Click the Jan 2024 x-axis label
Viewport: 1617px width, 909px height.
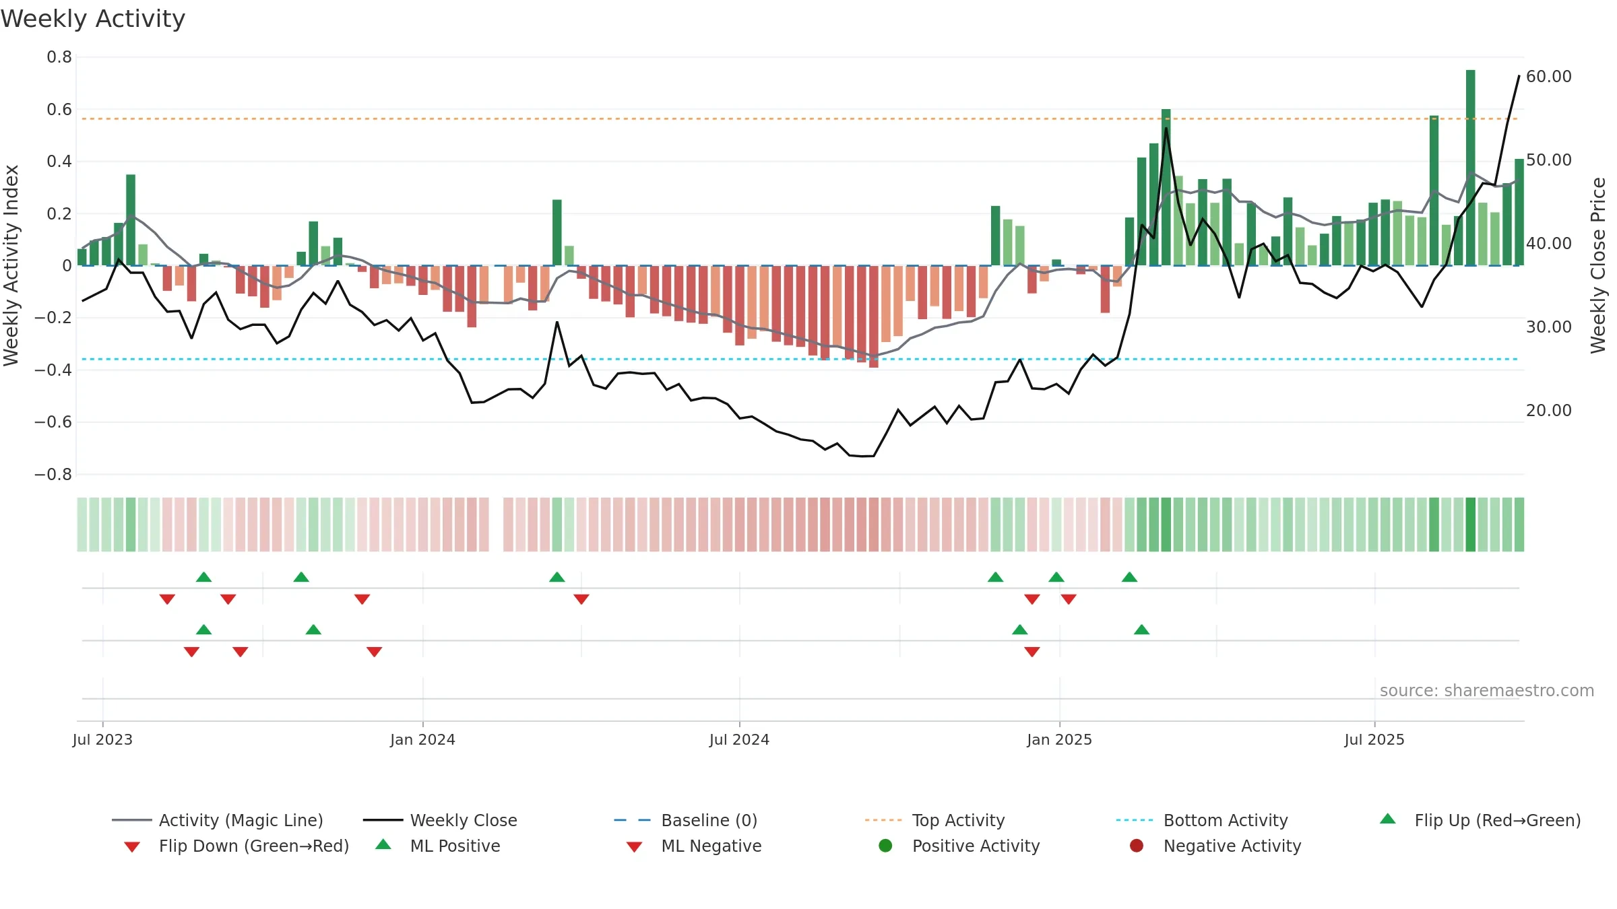[x=422, y=739]
